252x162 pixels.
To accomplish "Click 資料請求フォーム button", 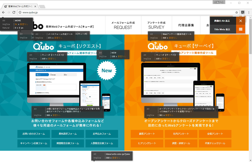I will (x=68, y=134).
